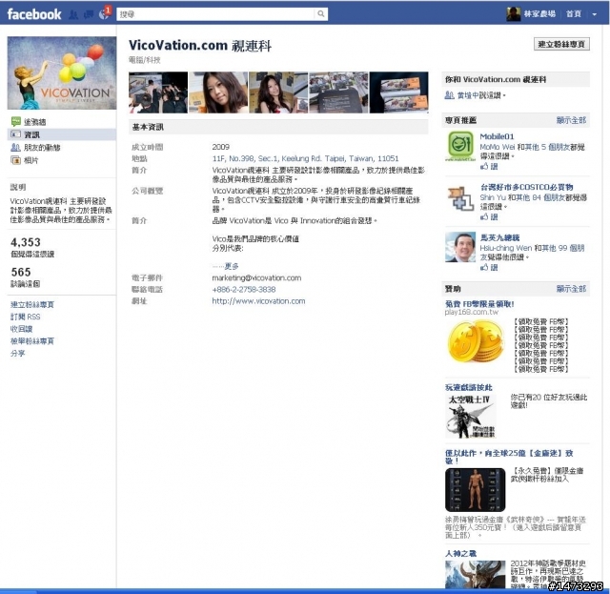The image size is (610, 594).
Task: Click the gold coins ad image
Action: [475, 341]
